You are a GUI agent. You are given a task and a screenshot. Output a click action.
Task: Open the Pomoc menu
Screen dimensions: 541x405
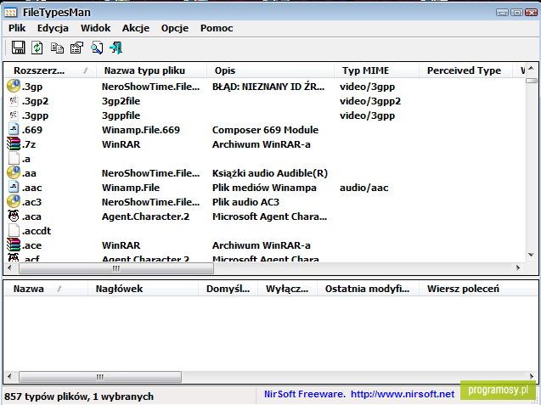[217, 28]
